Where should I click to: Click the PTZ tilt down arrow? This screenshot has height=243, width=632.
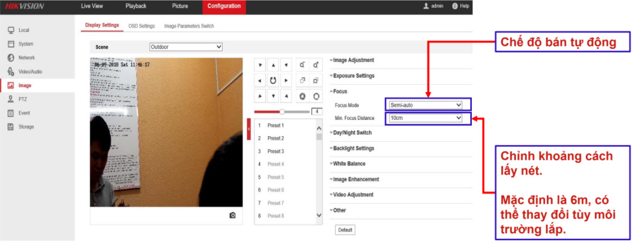(274, 96)
